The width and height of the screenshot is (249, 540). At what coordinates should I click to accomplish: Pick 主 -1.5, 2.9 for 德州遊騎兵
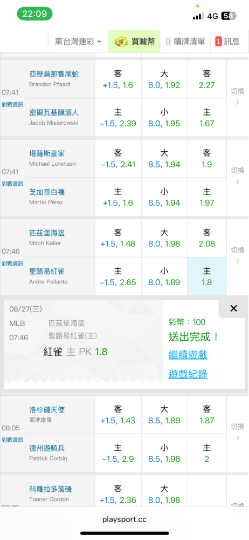click(118, 453)
